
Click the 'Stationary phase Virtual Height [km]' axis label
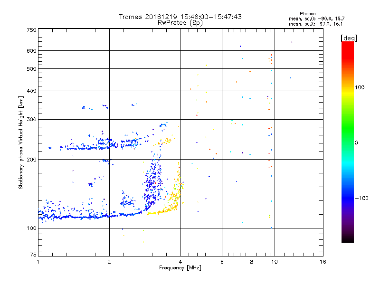point(21,142)
